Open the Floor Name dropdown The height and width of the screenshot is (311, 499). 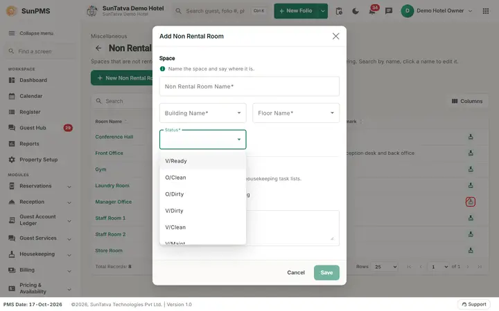[296, 113]
